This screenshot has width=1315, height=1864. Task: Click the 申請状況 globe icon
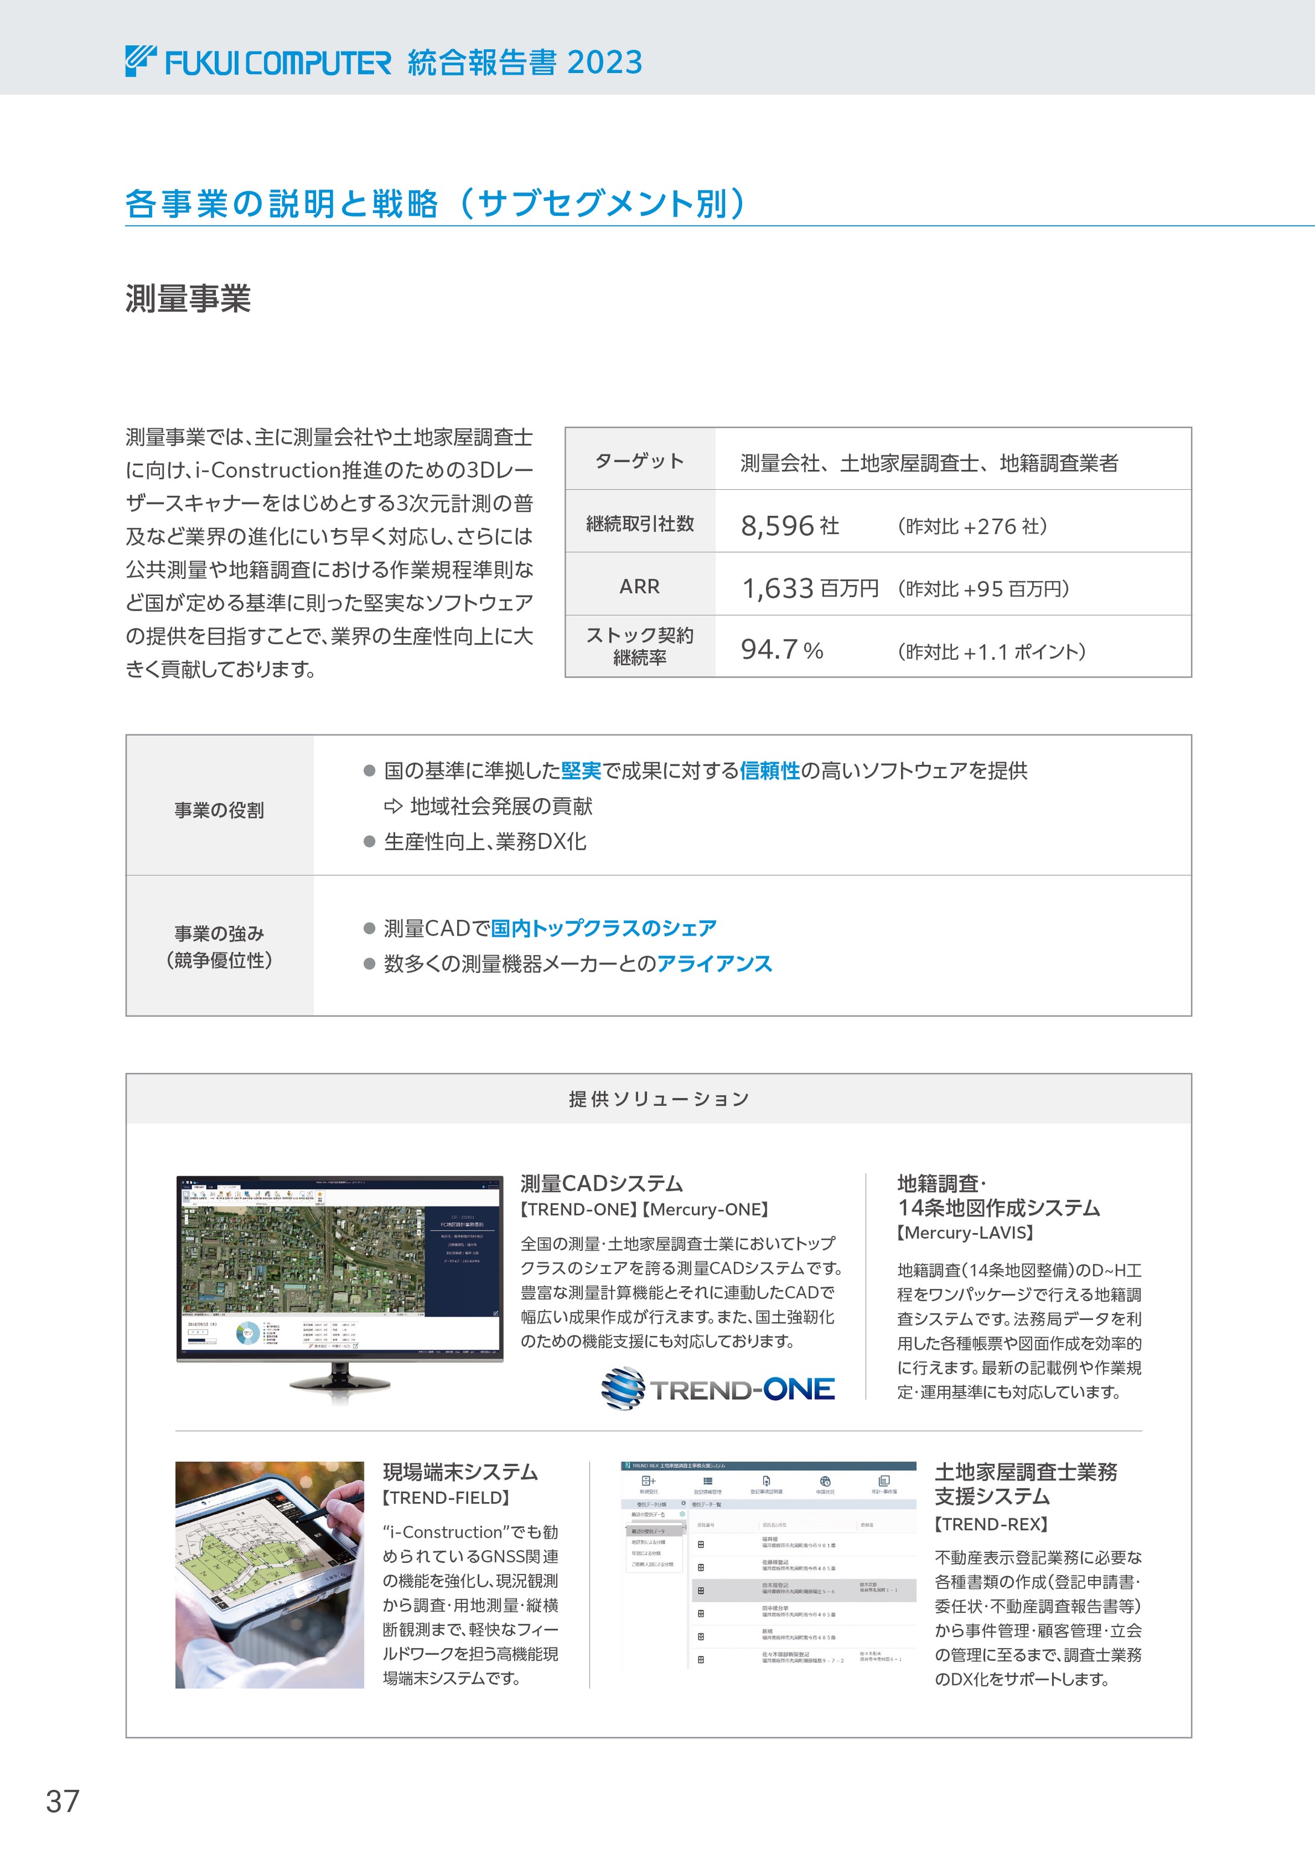click(x=826, y=1482)
